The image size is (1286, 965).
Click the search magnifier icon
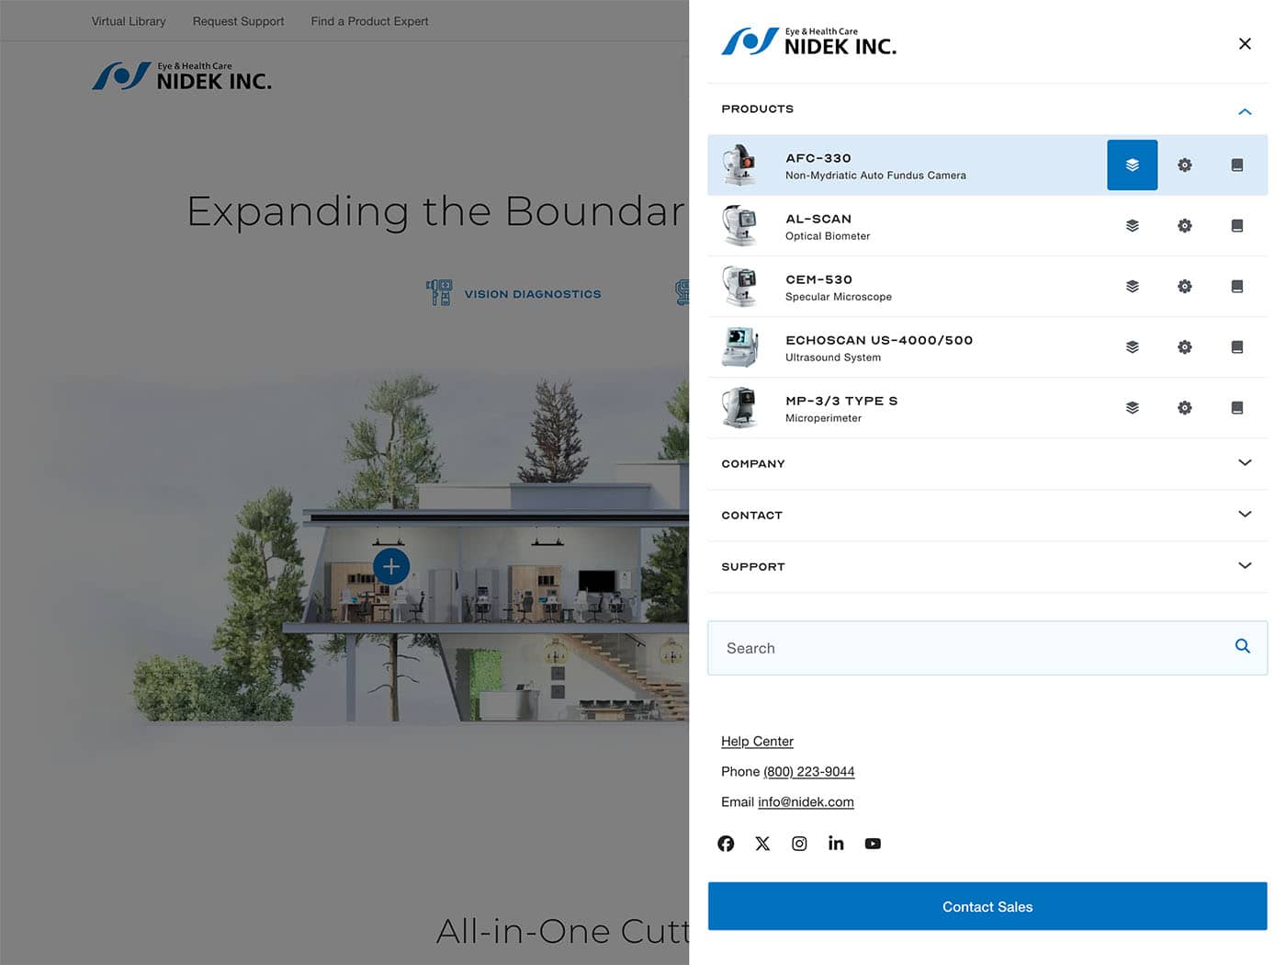point(1242,647)
